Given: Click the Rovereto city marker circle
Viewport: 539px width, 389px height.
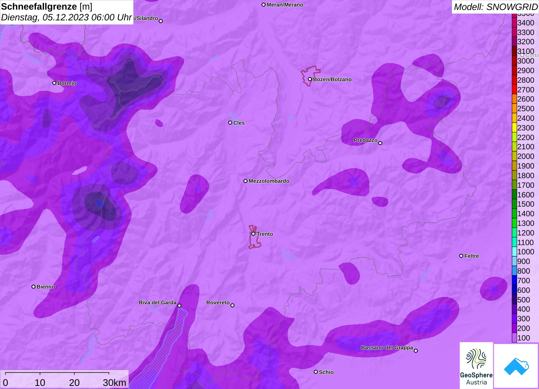Looking at the screenshot, I should coord(233,306).
